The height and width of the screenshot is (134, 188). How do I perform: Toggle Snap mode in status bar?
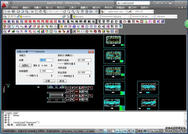[97, 131]
